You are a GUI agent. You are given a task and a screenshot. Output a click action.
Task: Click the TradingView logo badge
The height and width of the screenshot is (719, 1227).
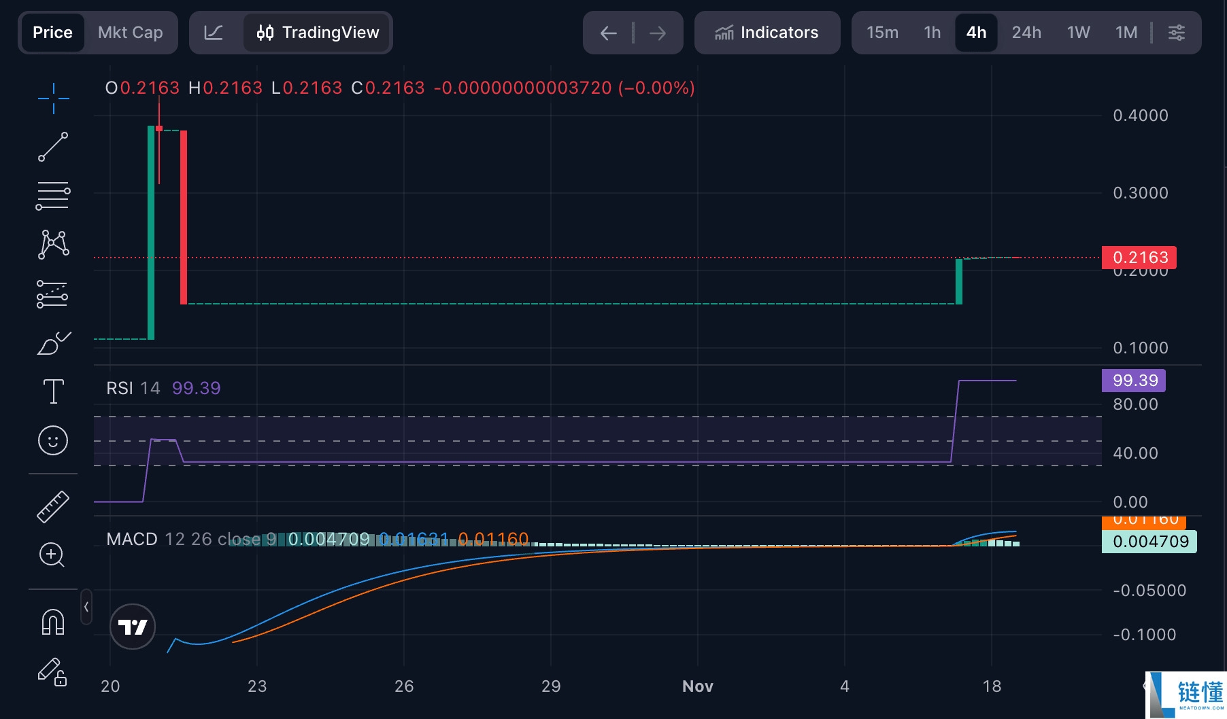click(x=133, y=627)
